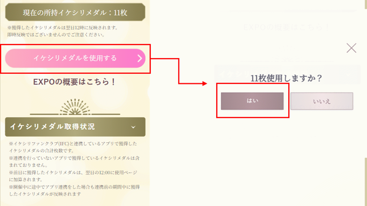Viewport: 367px width, 206px height.
Task: Click the golden fan emblem under EXPO heading
Action: point(75,107)
